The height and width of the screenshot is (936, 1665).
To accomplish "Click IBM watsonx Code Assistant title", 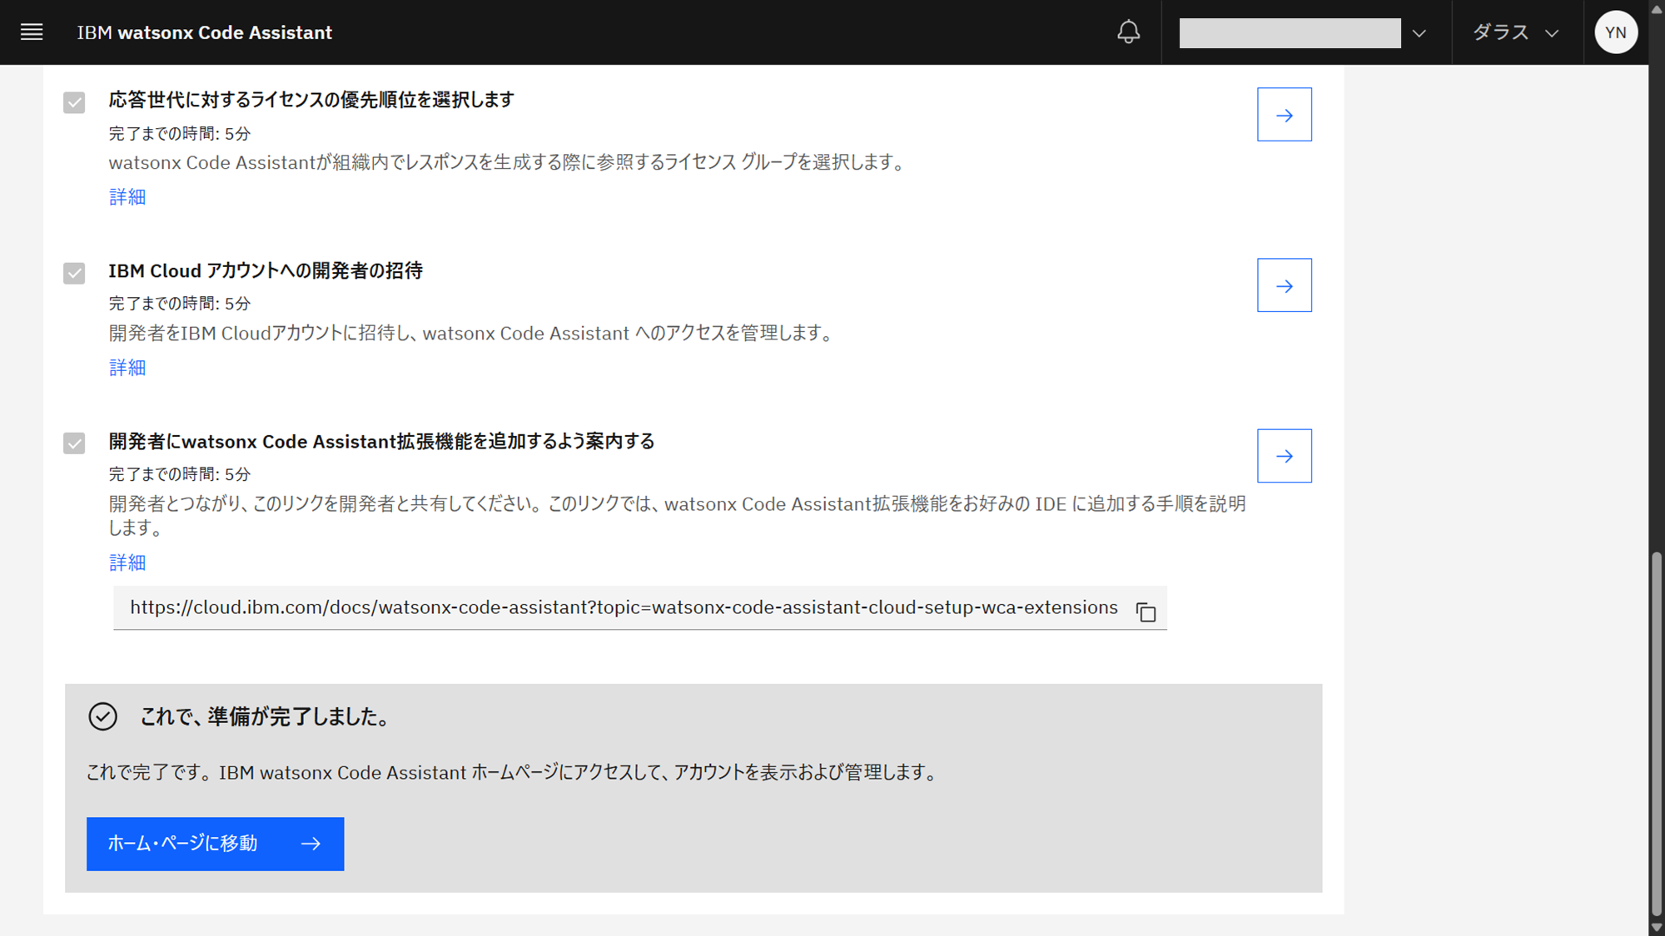I will click(205, 32).
